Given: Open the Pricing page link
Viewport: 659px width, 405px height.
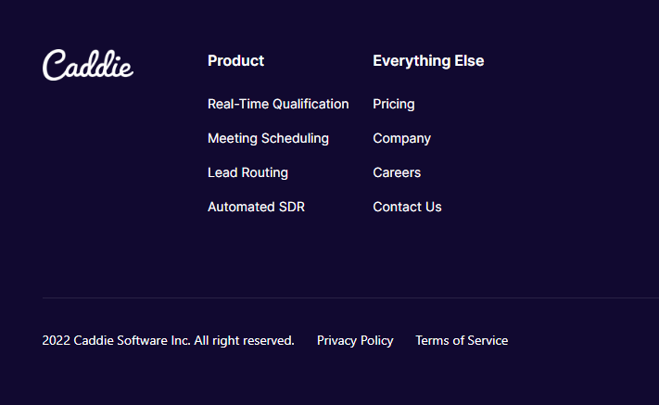Looking at the screenshot, I should tap(394, 104).
